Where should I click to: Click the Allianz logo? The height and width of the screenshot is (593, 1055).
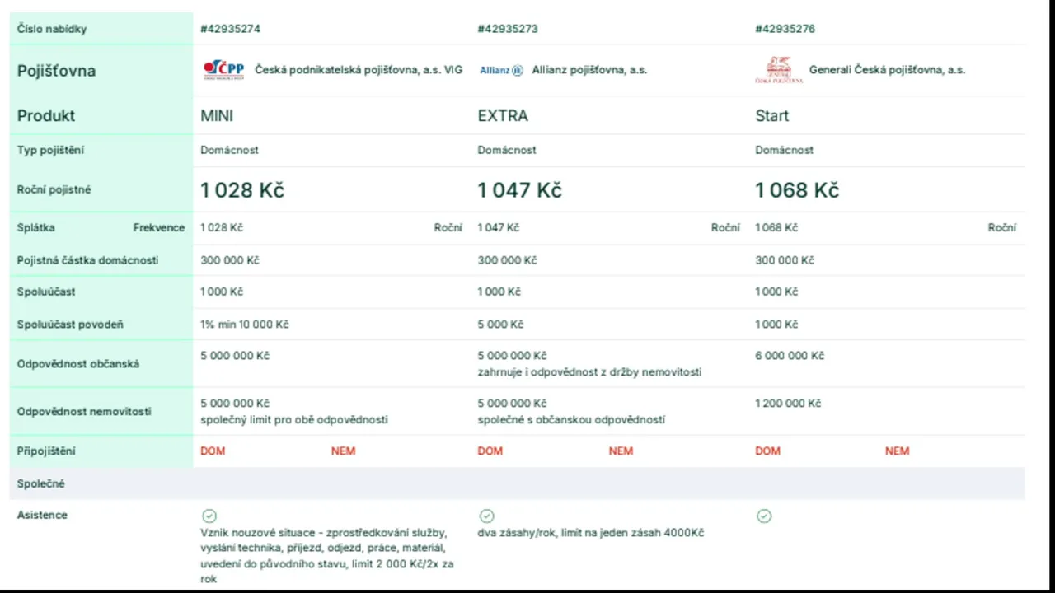point(501,71)
